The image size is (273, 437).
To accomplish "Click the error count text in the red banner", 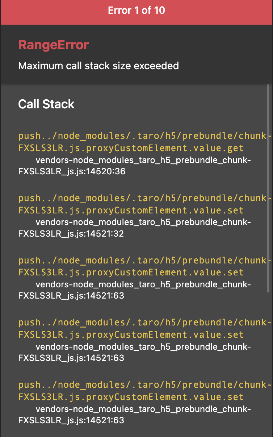I will click(x=136, y=11).
